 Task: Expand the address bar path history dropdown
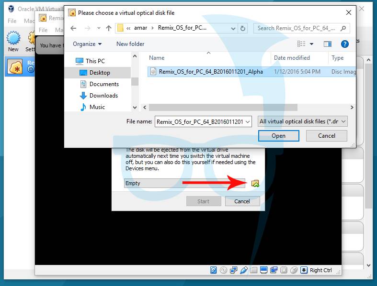tap(233, 28)
